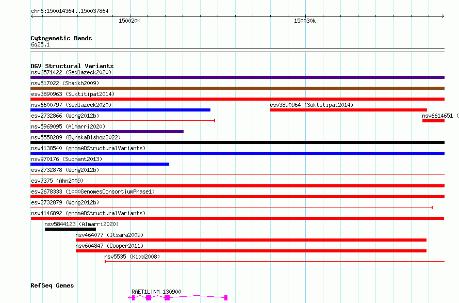The height and width of the screenshot is (303, 459).
Task: Open the nsv5844123 (Almarri2020) label
Action: (81, 224)
